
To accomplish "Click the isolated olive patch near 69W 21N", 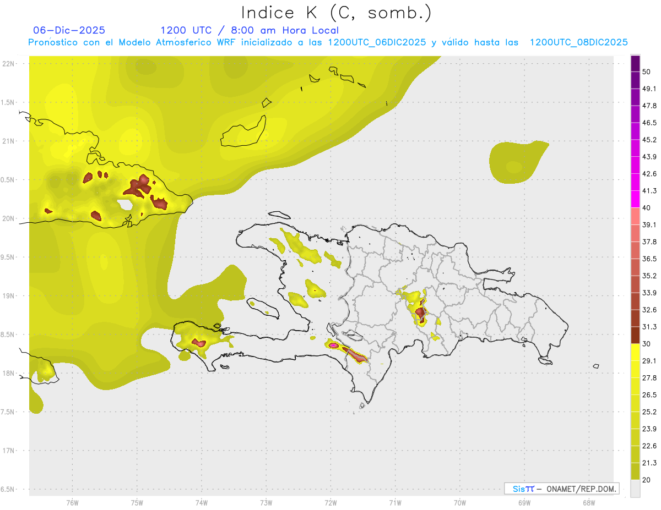I will click(x=518, y=162).
